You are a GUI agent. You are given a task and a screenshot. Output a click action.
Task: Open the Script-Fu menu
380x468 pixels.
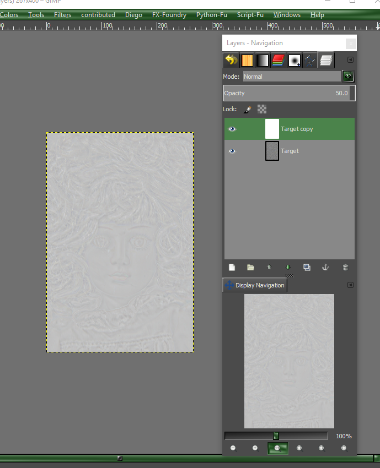[250, 15]
